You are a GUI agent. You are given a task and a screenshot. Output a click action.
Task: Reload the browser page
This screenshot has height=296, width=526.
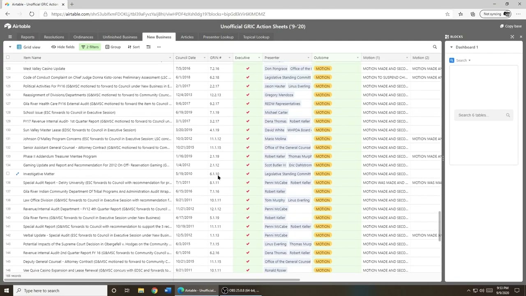coord(32,14)
